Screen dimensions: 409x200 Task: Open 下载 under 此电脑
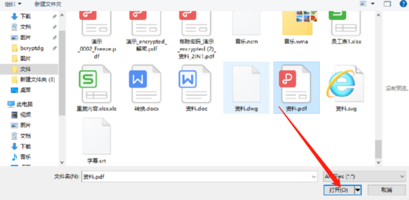22,146
